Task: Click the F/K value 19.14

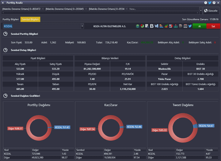Action: click(x=128, y=69)
